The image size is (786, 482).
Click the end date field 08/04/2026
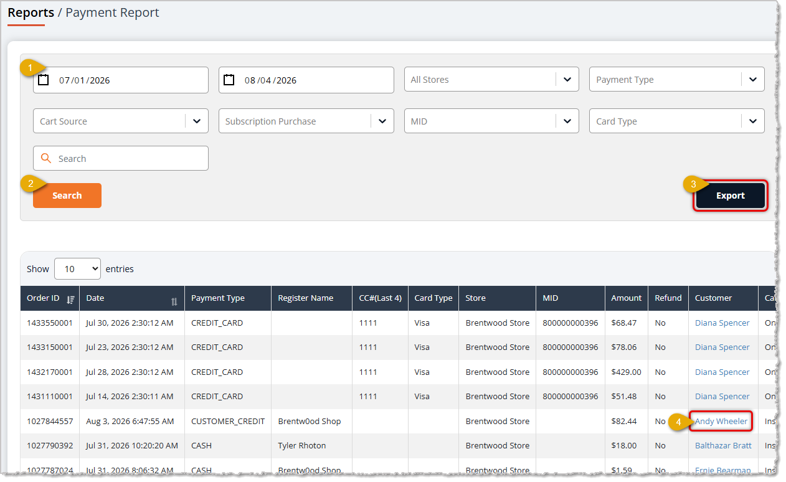pyautogui.click(x=306, y=80)
